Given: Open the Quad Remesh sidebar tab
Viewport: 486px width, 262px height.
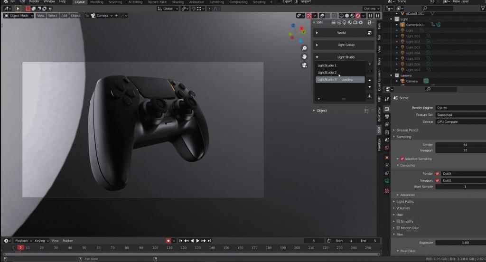Looking at the screenshot, I should (379, 81).
